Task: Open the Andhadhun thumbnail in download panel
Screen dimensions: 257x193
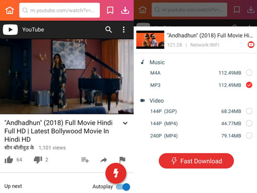Action: pyautogui.click(x=150, y=40)
